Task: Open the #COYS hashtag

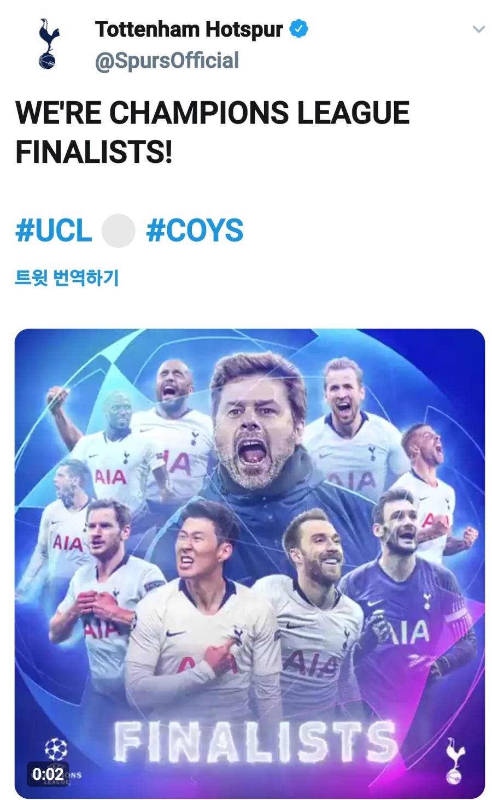Action: point(195,230)
